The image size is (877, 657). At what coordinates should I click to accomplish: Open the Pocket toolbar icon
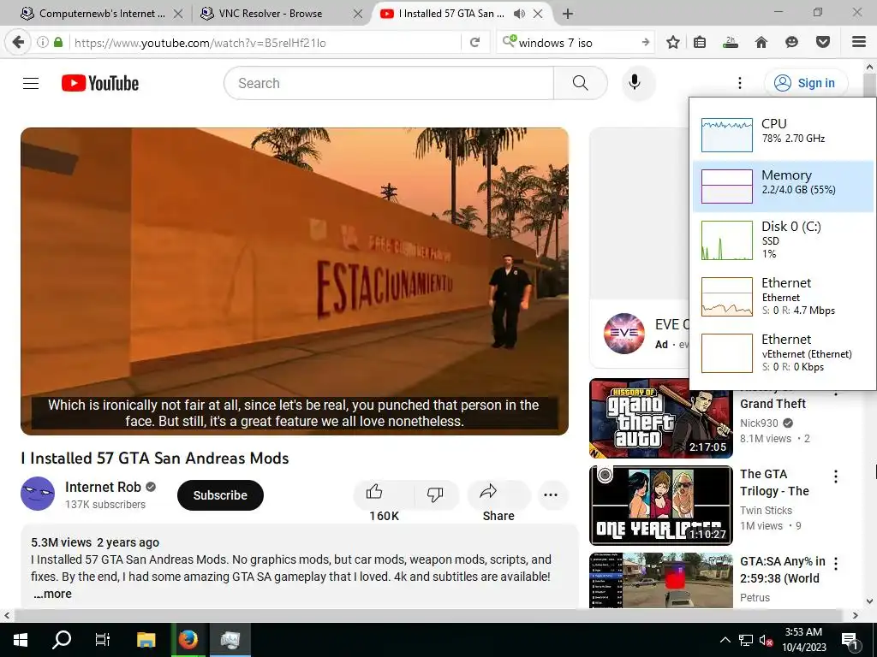click(x=823, y=43)
